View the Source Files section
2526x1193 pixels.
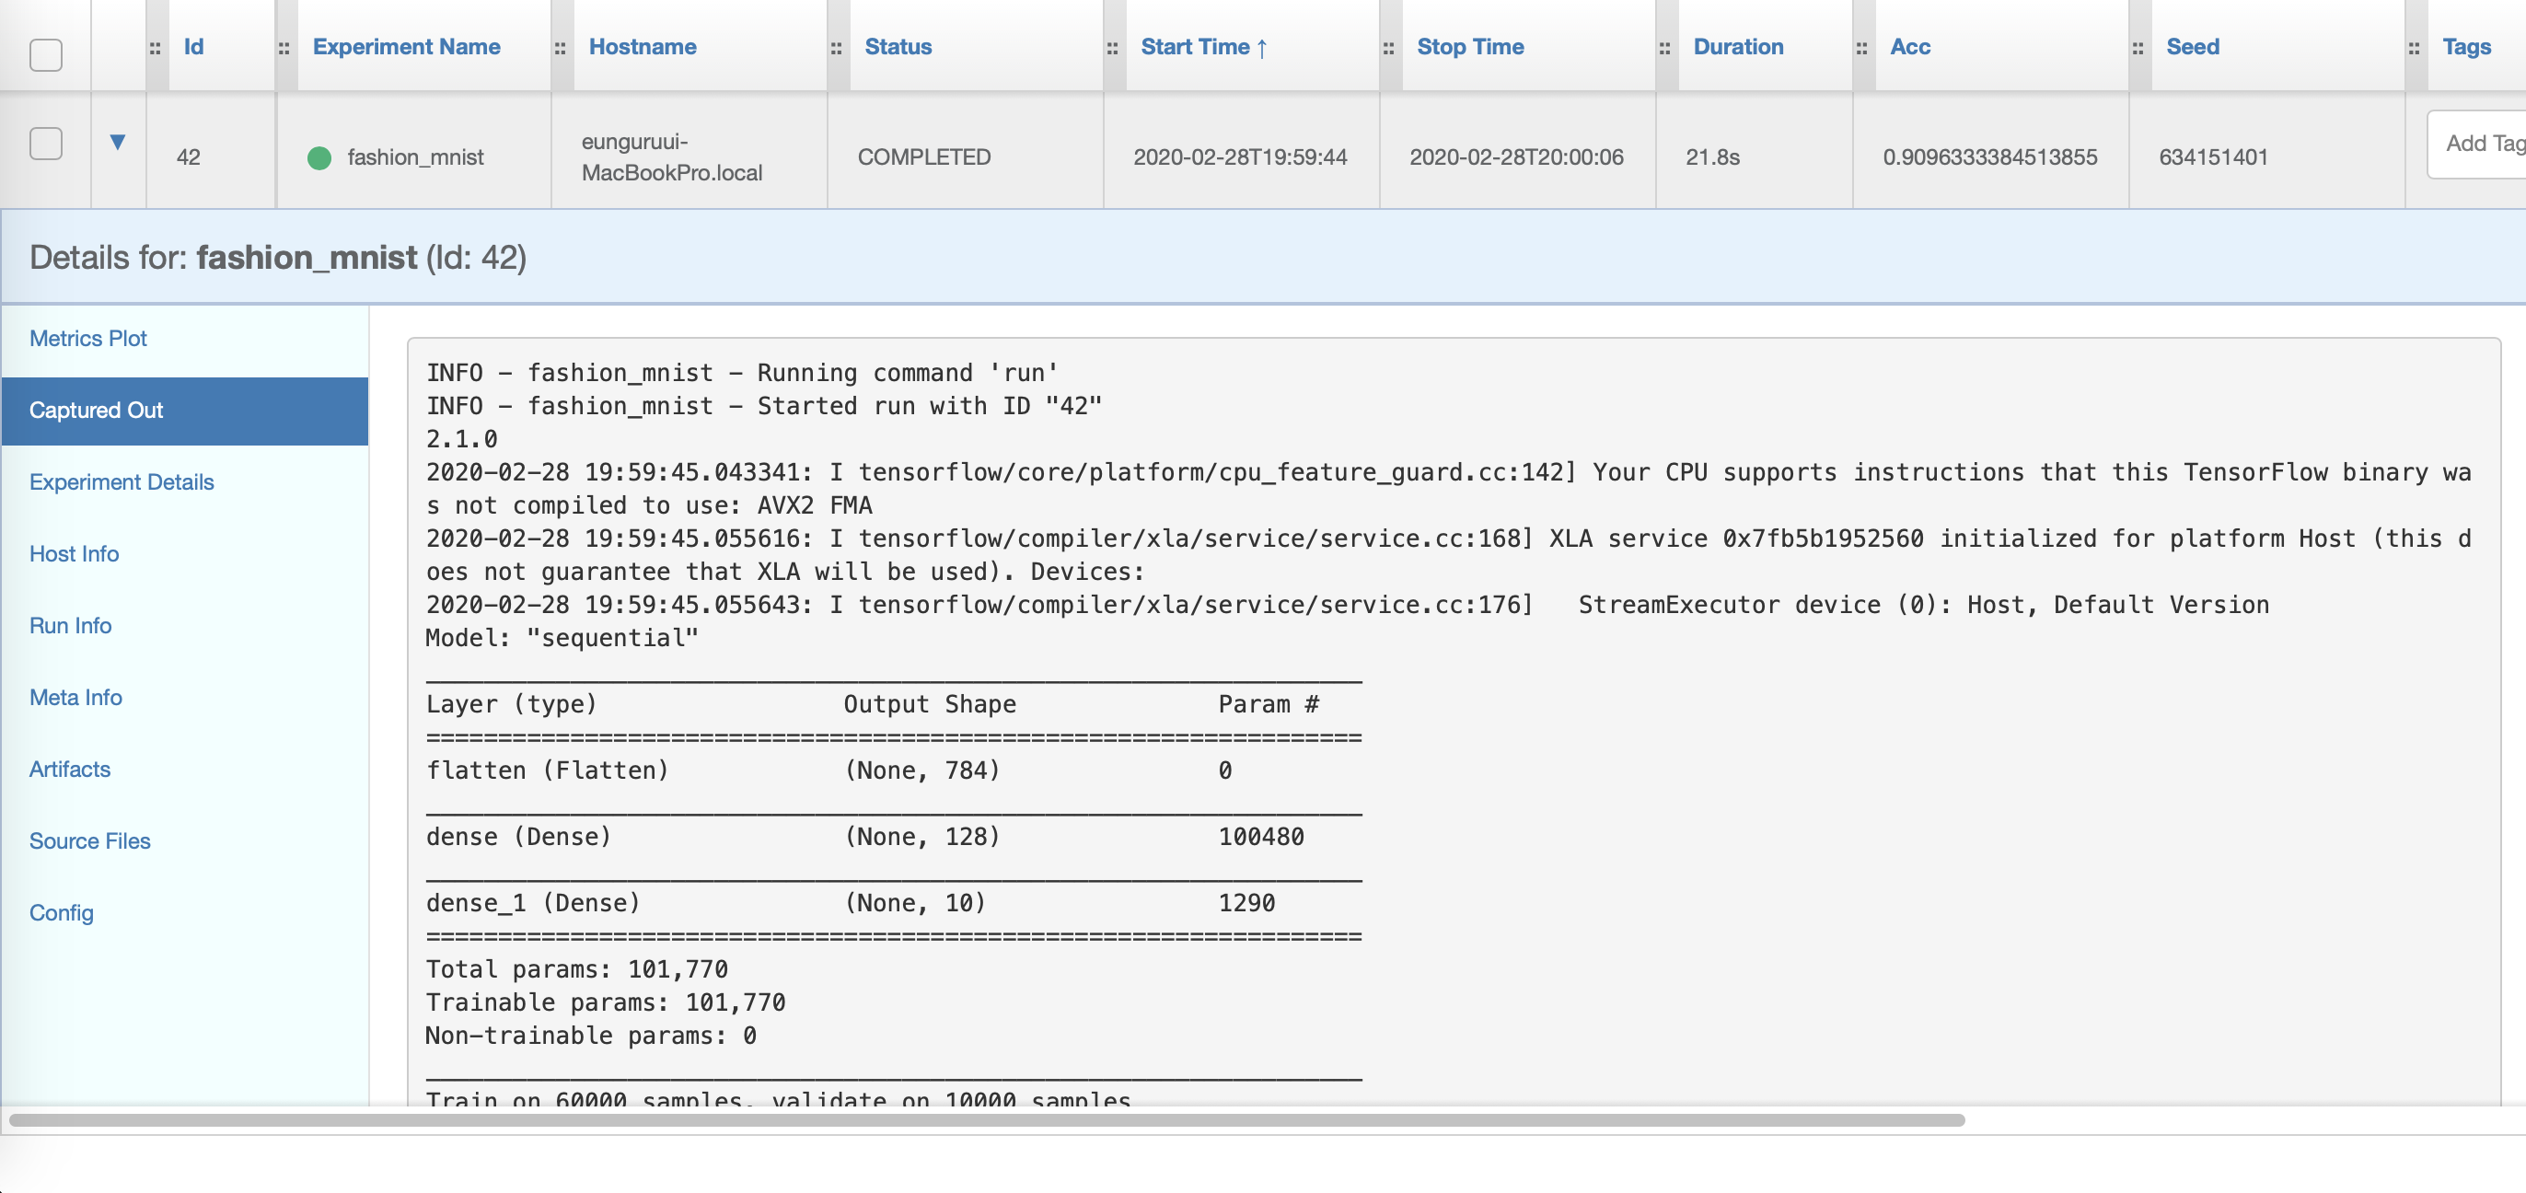[x=90, y=841]
